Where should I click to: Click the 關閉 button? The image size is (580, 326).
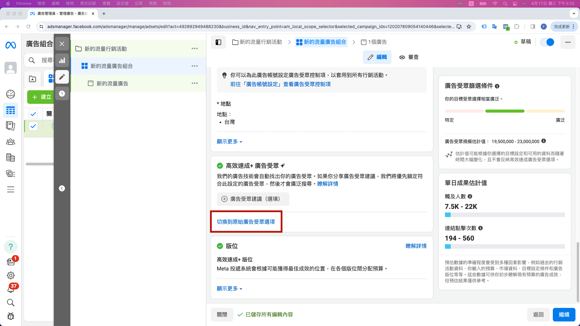222,315
